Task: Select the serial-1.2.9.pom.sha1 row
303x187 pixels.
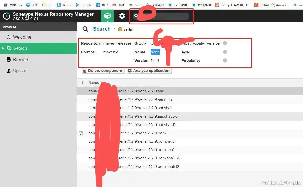Action: 190,150
